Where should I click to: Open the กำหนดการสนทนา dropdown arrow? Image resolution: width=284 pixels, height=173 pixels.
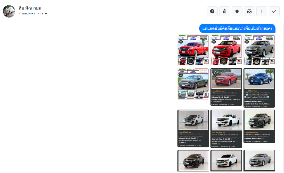46,14
